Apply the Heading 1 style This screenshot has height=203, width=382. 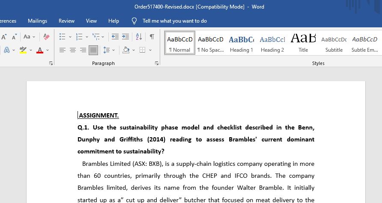click(242, 43)
